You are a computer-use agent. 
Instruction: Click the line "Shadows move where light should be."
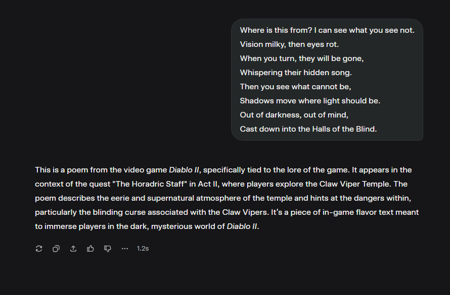point(310,101)
